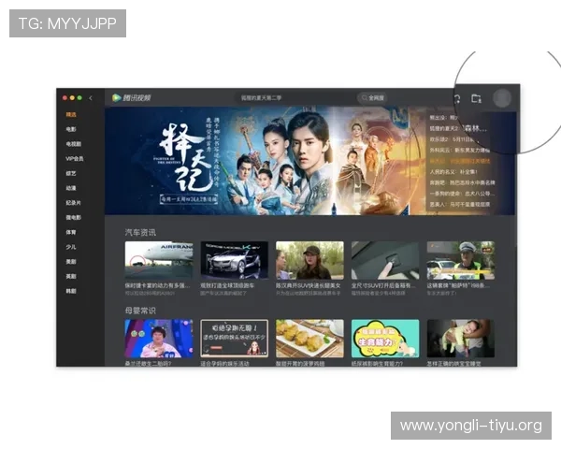The image size is (561, 449).
Task: Open the 生育能力 cartoon video thumbnail
Action: click(x=385, y=339)
